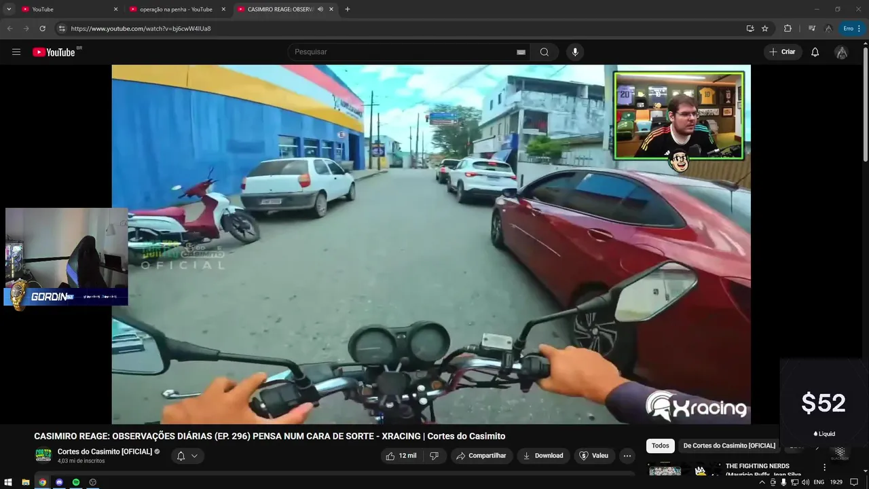The width and height of the screenshot is (869, 489).
Task: Open Chrome menu next to Erro
Action: pyautogui.click(x=859, y=29)
